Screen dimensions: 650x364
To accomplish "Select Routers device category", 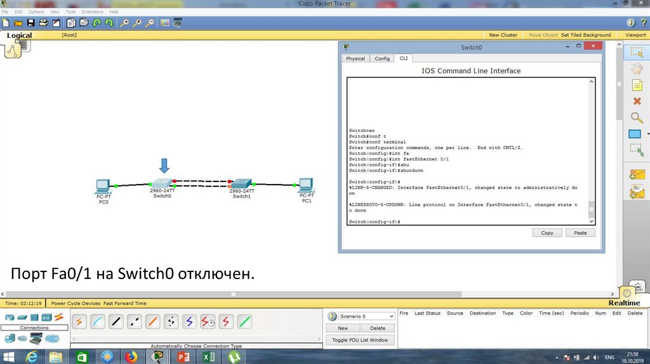I will pos(9,318).
